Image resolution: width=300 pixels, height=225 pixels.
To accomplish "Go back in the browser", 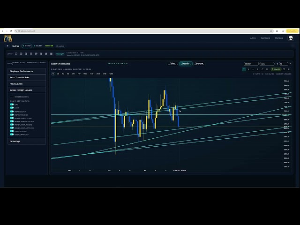I will 2,31.
